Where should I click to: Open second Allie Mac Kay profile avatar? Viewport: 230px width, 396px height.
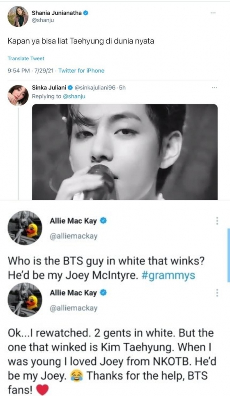pos(25,300)
